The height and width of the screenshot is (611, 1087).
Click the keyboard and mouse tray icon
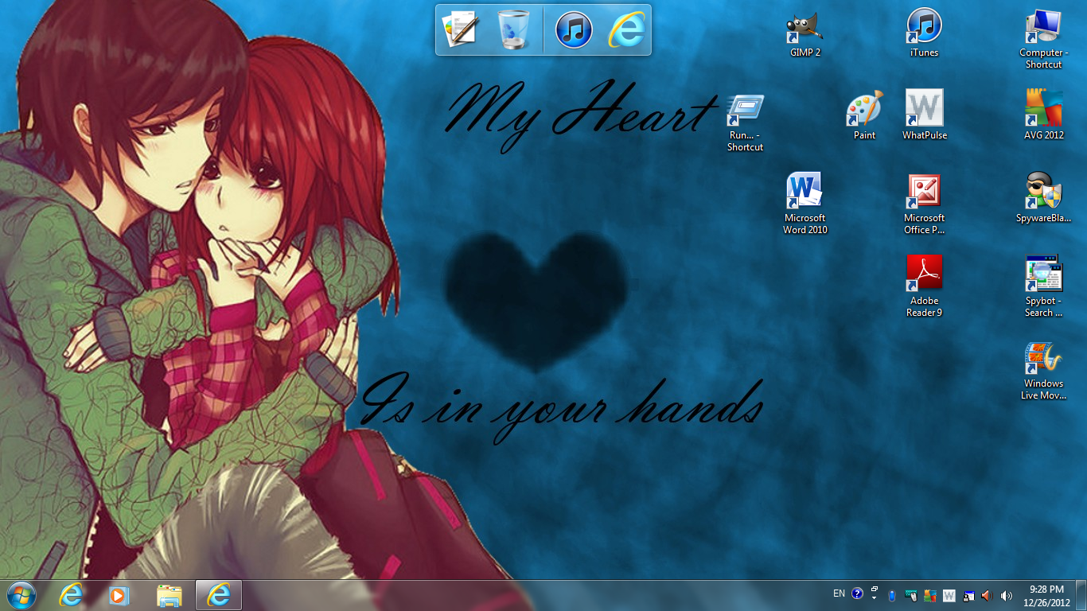[x=910, y=595]
